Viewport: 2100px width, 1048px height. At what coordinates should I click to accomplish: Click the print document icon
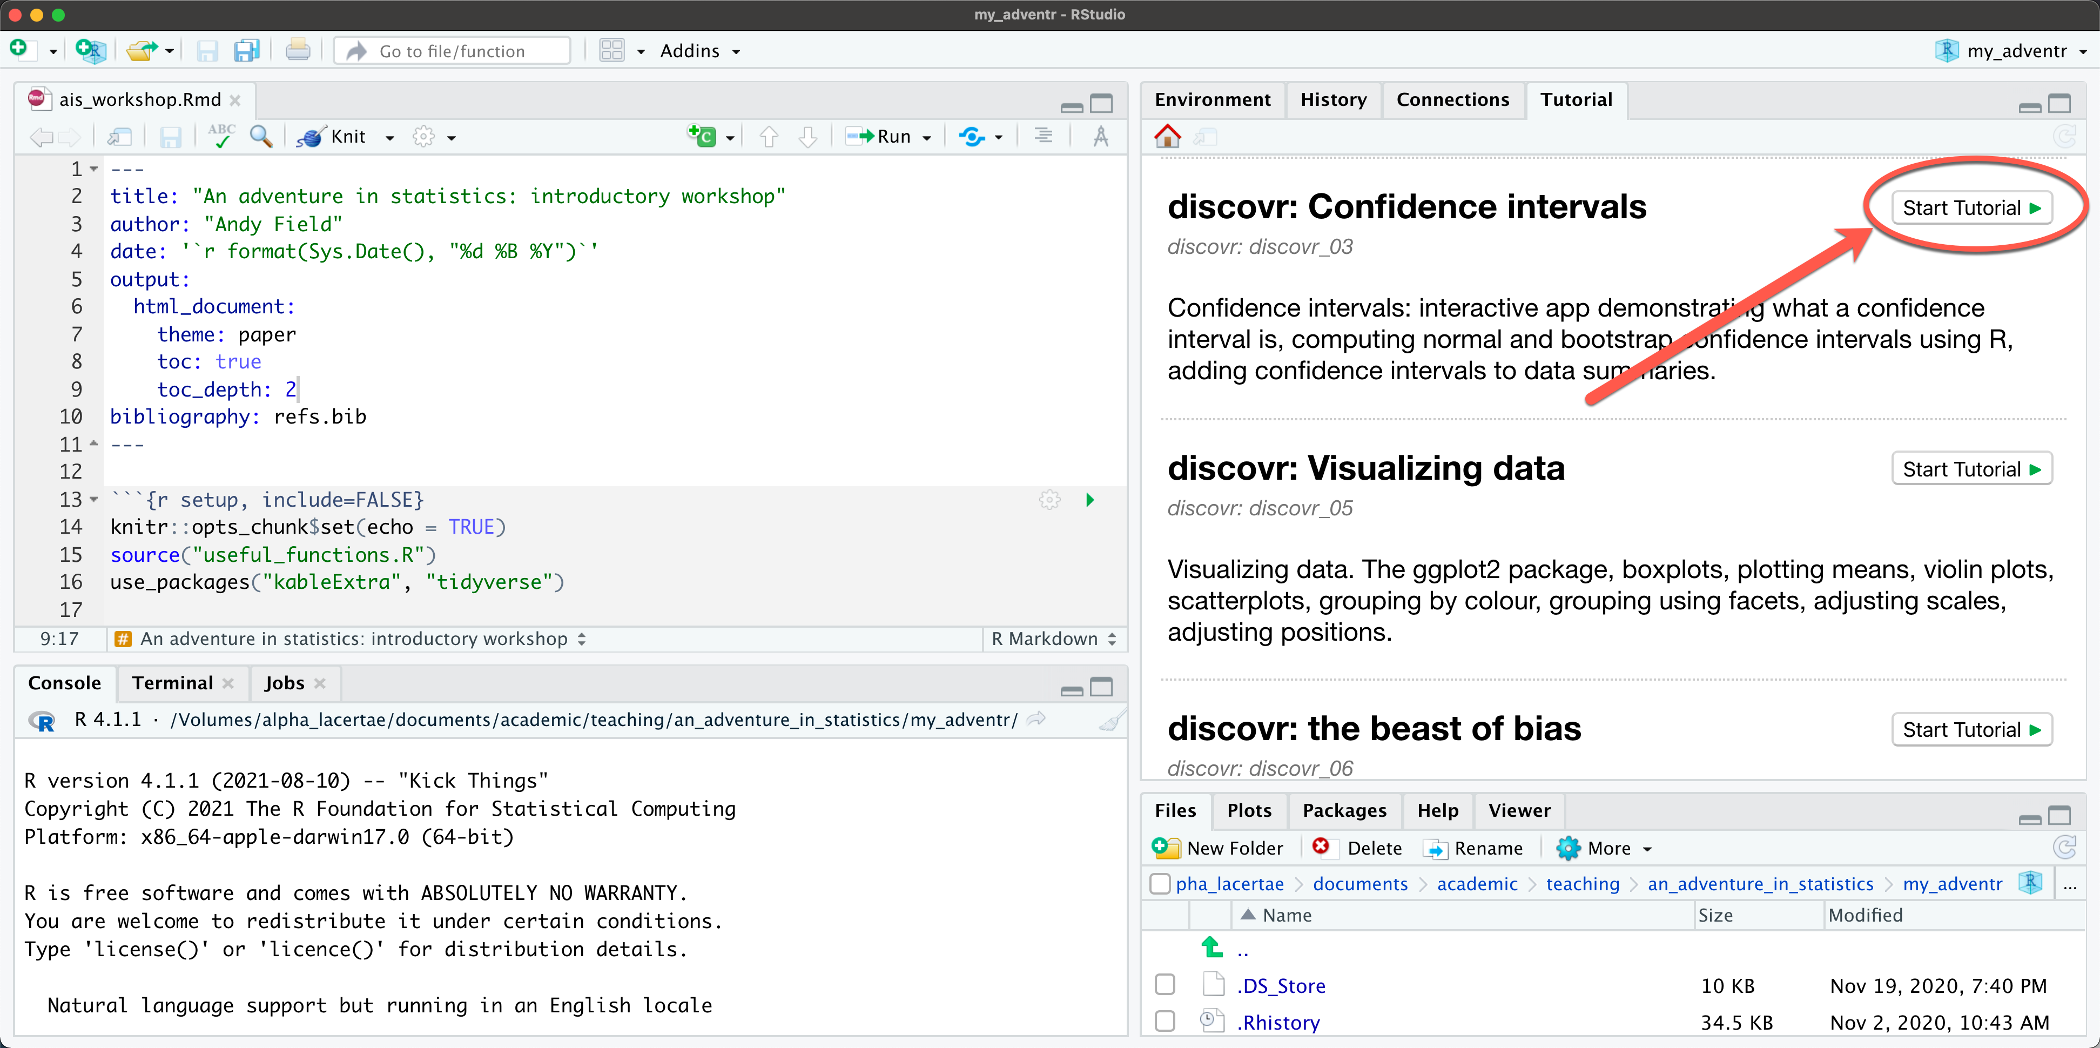pos(298,51)
